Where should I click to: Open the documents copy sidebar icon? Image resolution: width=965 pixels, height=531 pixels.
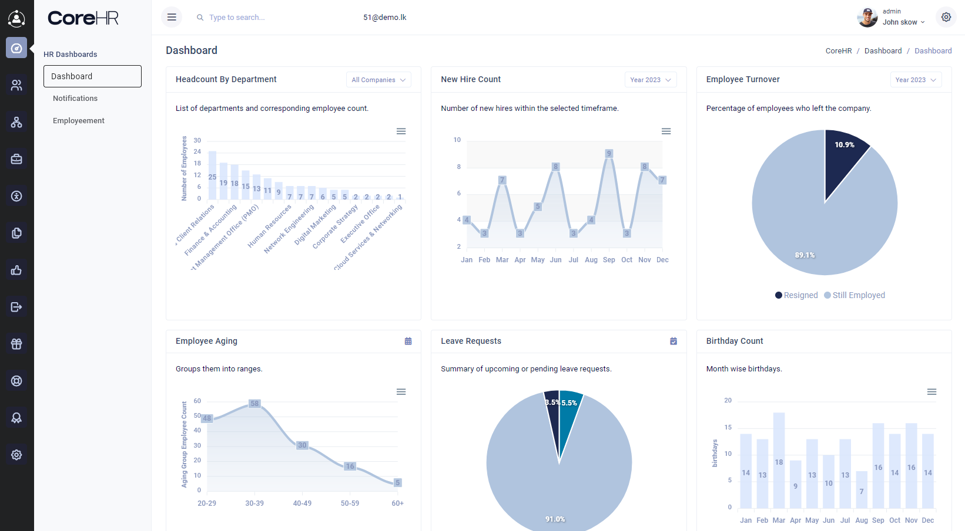(x=16, y=233)
